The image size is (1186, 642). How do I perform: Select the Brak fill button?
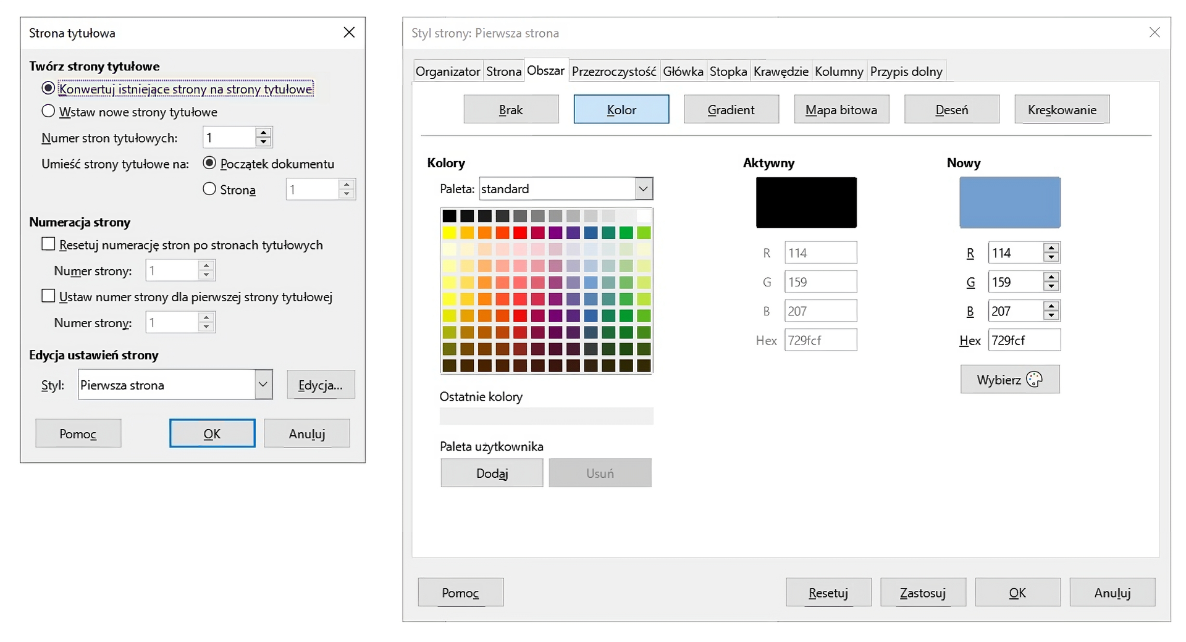(511, 109)
